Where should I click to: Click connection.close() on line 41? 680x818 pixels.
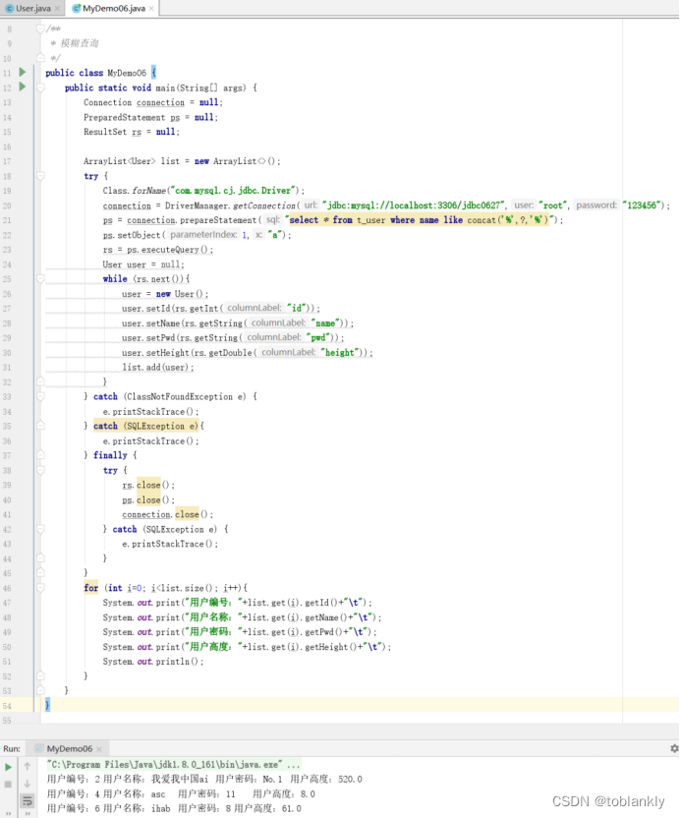click(167, 514)
